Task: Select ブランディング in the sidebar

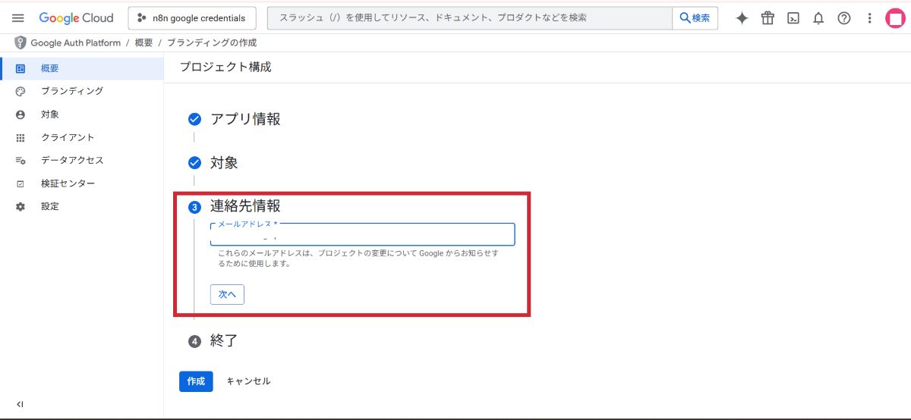Action: (71, 91)
